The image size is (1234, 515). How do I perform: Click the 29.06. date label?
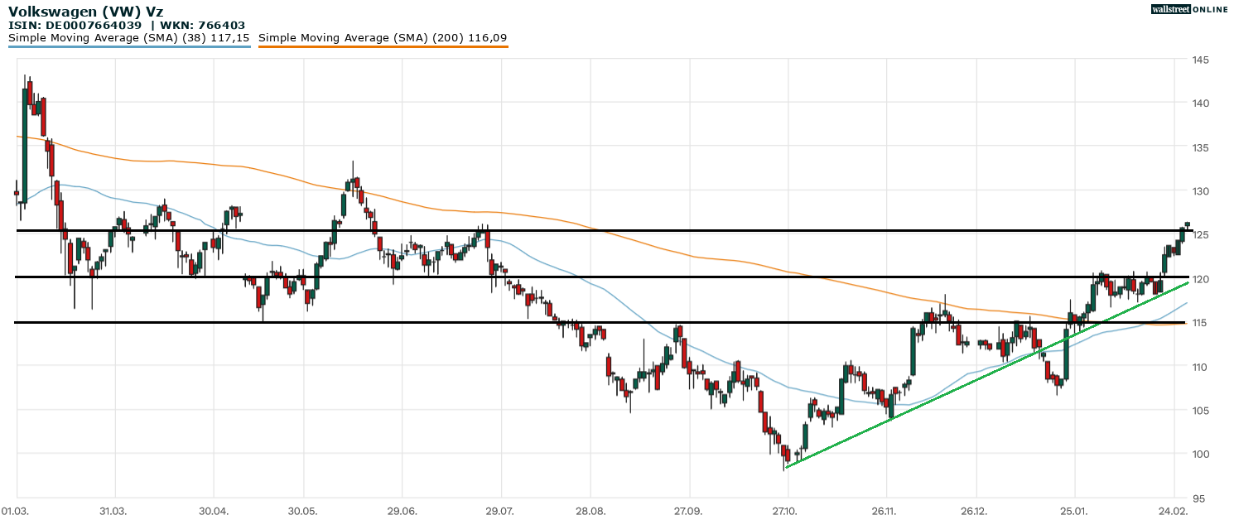(x=401, y=510)
